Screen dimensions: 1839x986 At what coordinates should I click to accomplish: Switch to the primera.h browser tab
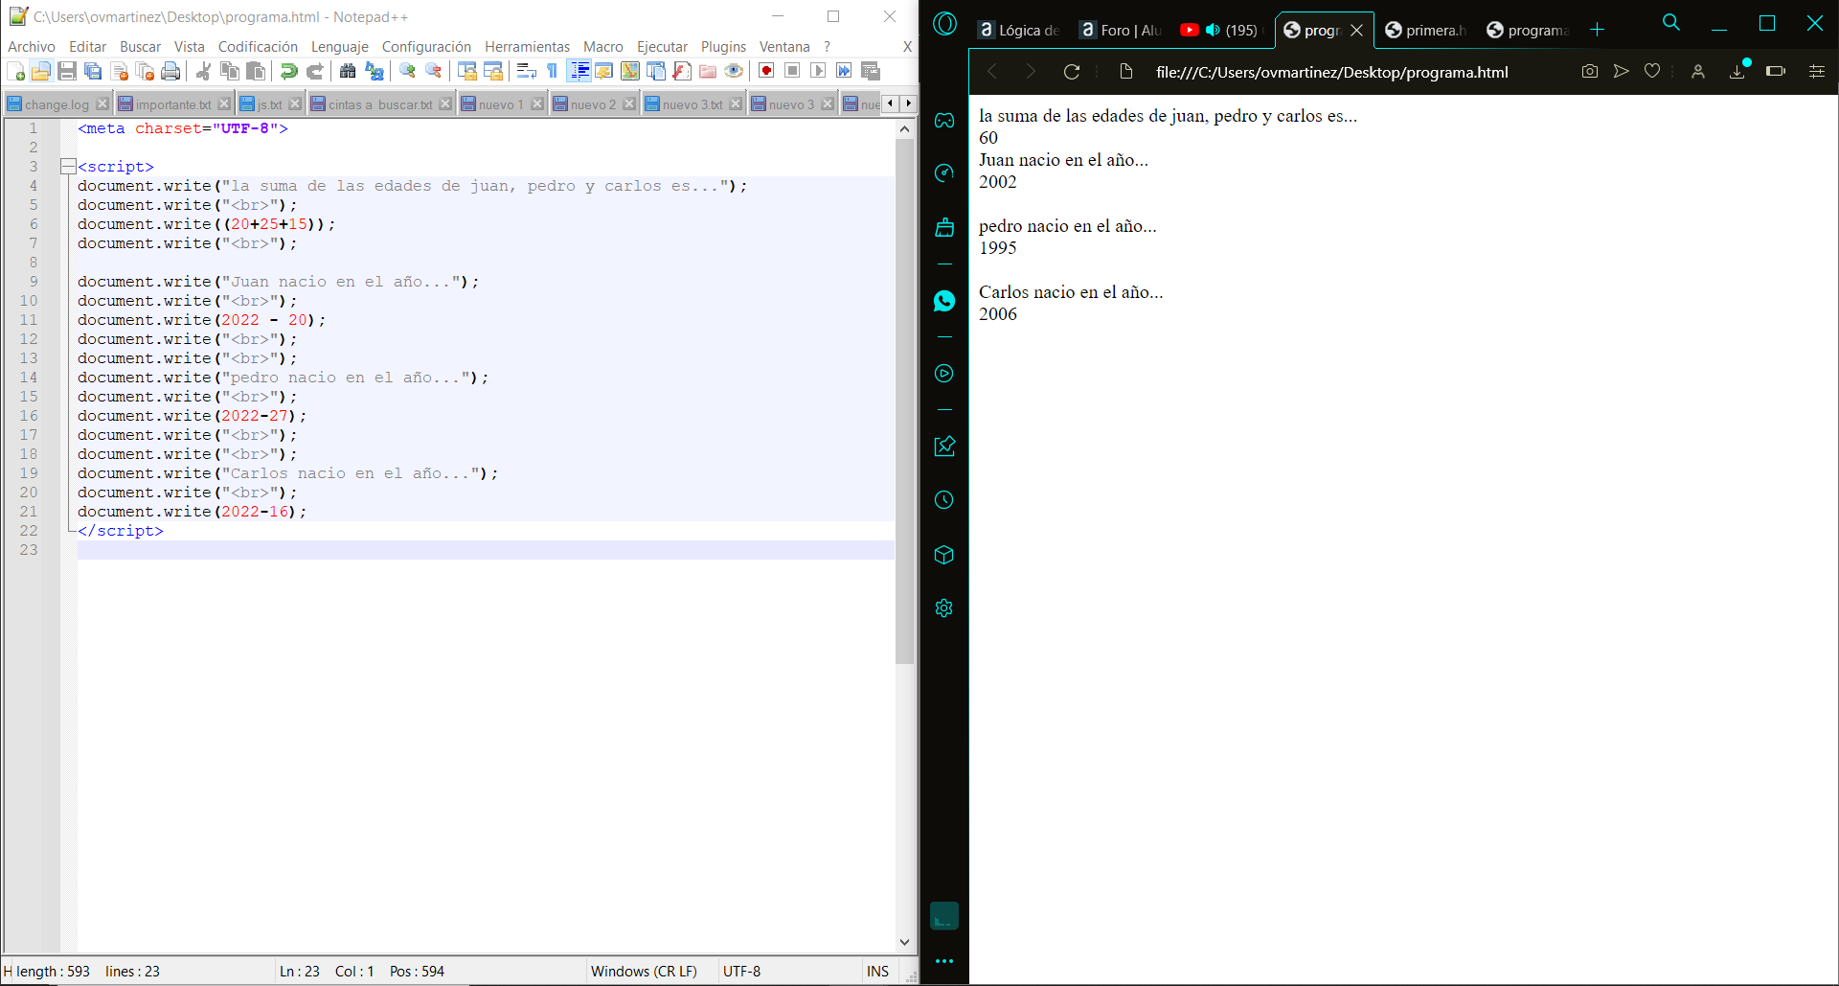tap(1425, 30)
